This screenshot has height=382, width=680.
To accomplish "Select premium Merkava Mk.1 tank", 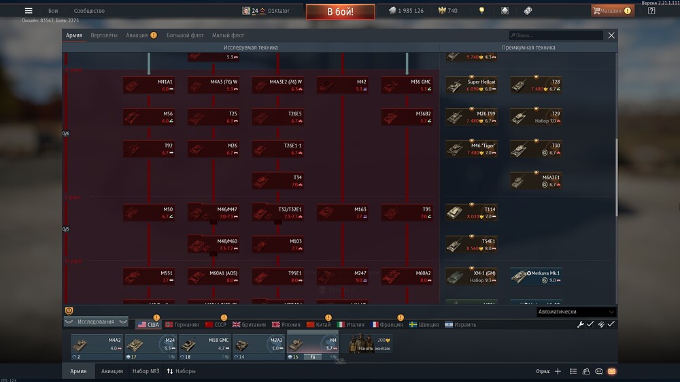I will coord(537,277).
